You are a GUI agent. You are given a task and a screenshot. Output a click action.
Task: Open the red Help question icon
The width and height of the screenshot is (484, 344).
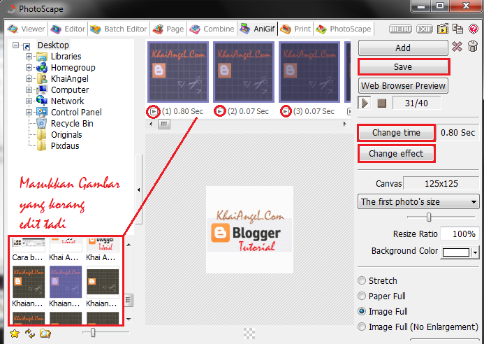click(x=474, y=29)
